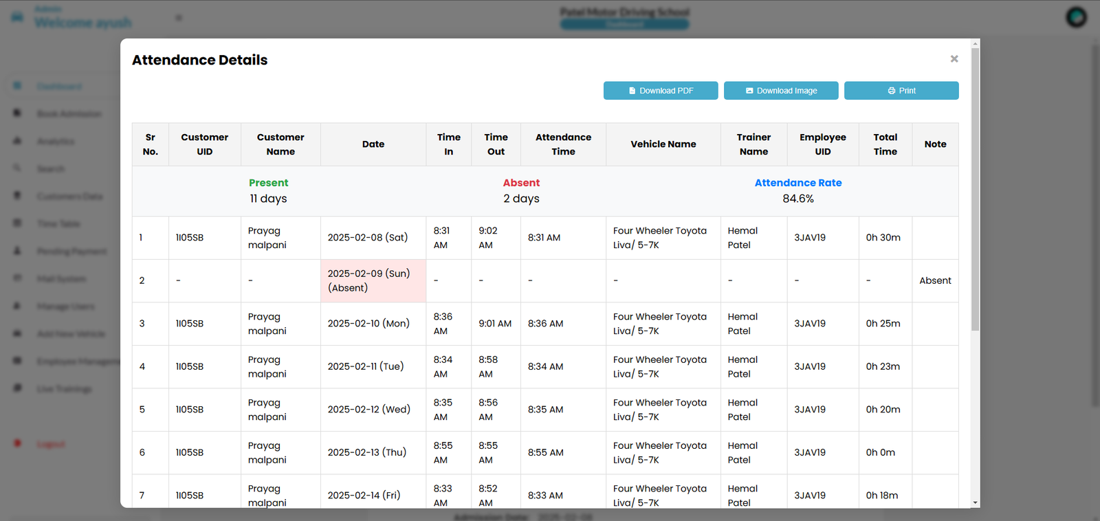Click the red Logout icon
The width and height of the screenshot is (1100, 521).
(x=17, y=443)
